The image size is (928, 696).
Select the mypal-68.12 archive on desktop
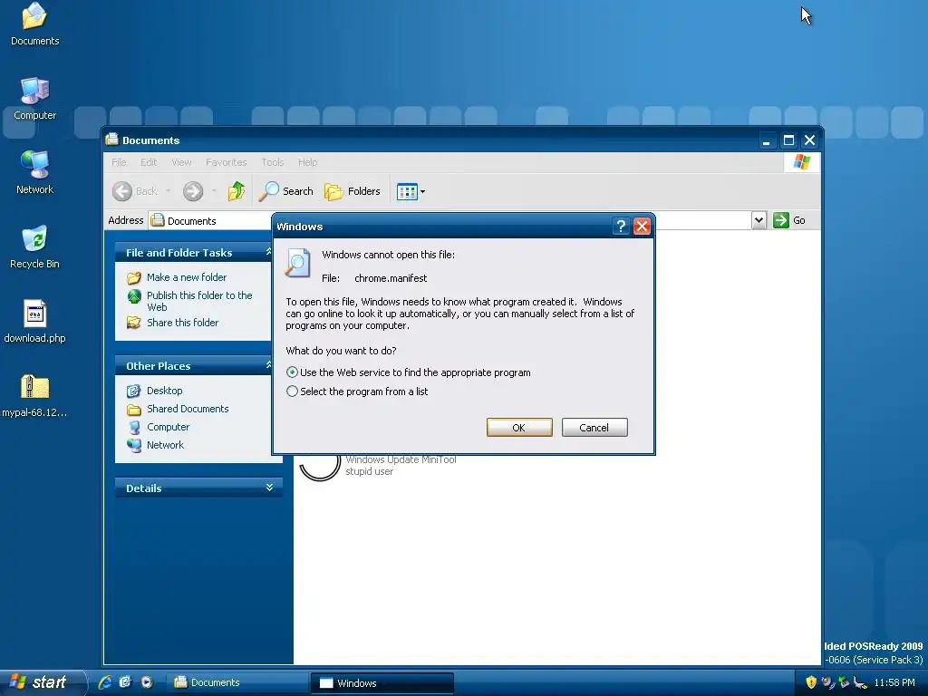[x=34, y=396]
